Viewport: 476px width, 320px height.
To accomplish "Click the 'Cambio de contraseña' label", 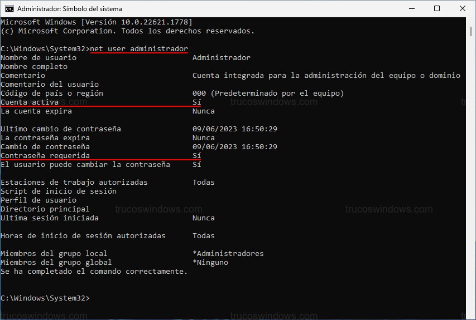I will point(45,147).
